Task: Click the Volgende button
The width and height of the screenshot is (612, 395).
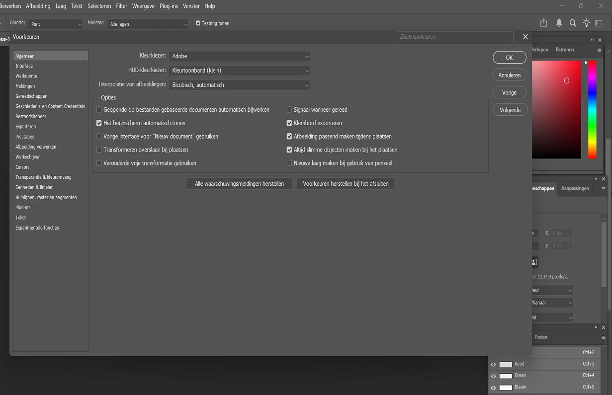Action: pyautogui.click(x=510, y=110)
